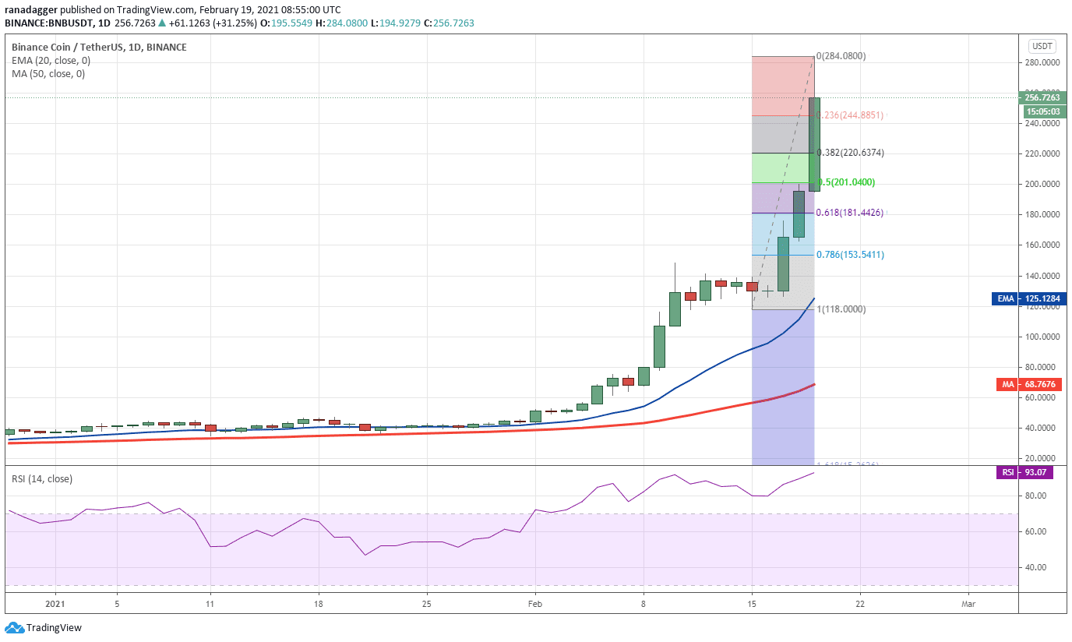Click the MA (50, close, 0) legend
The width and height of the screenshot is (1072, 642).
coord(48,74)
